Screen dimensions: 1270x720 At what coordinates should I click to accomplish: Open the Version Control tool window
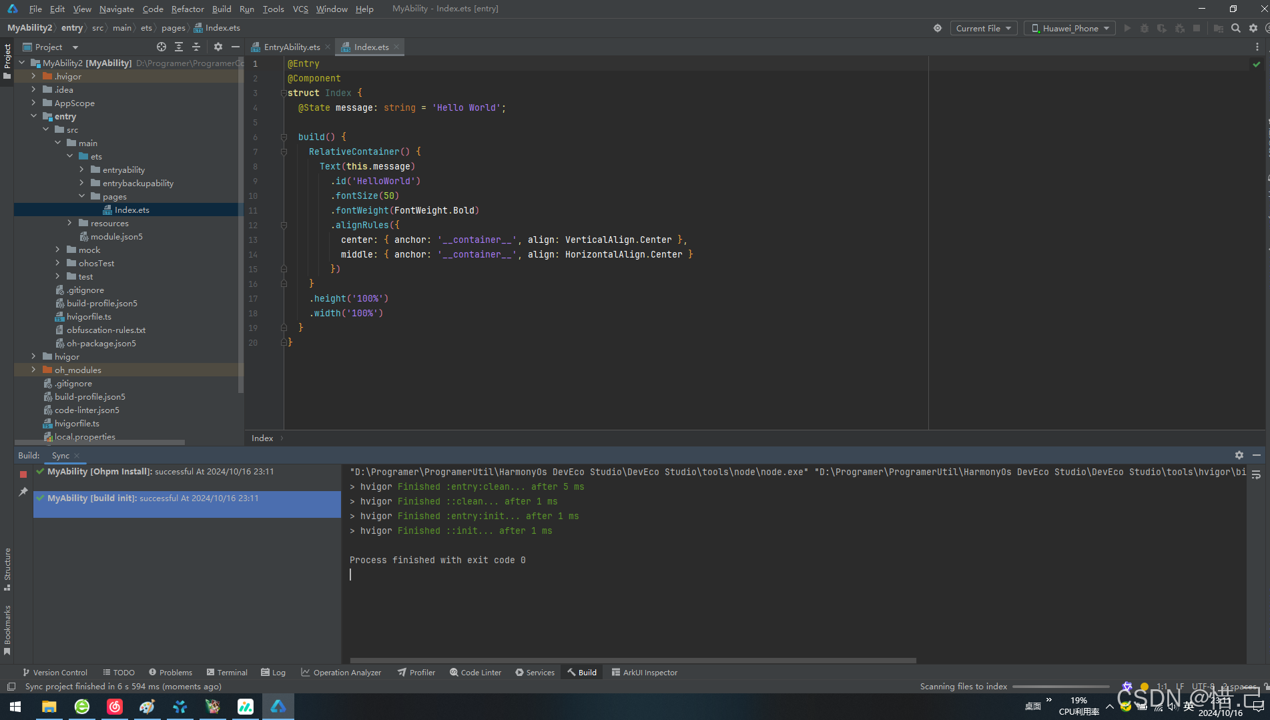[x=55, y=672]
